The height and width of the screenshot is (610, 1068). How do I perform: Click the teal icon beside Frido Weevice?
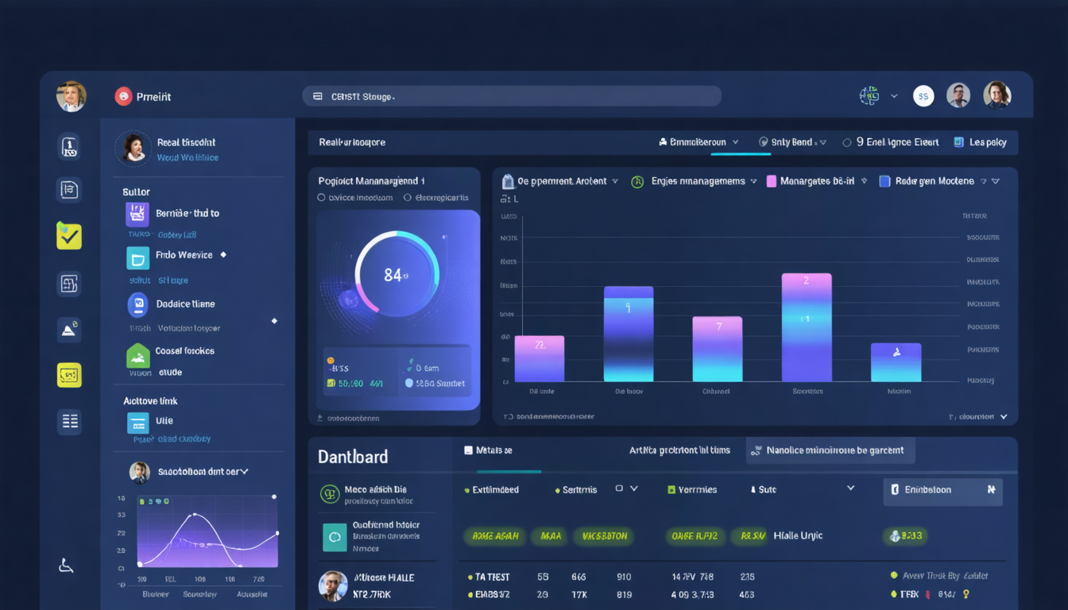(x=137, y=257)
